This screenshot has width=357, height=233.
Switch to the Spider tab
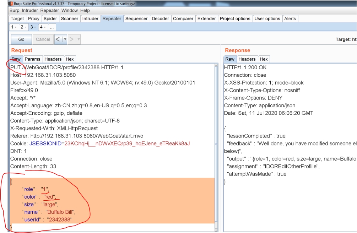50,19
